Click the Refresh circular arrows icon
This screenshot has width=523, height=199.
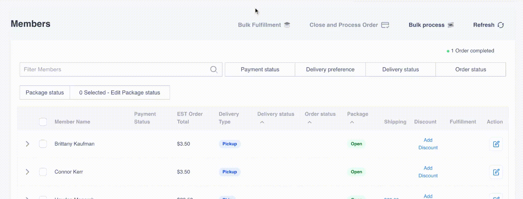[500, 25]
